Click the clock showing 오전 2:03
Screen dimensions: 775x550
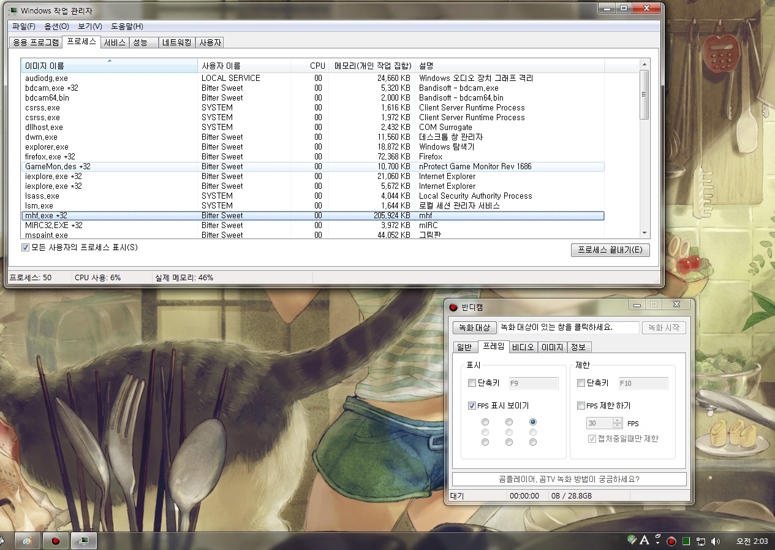point(752,541)
